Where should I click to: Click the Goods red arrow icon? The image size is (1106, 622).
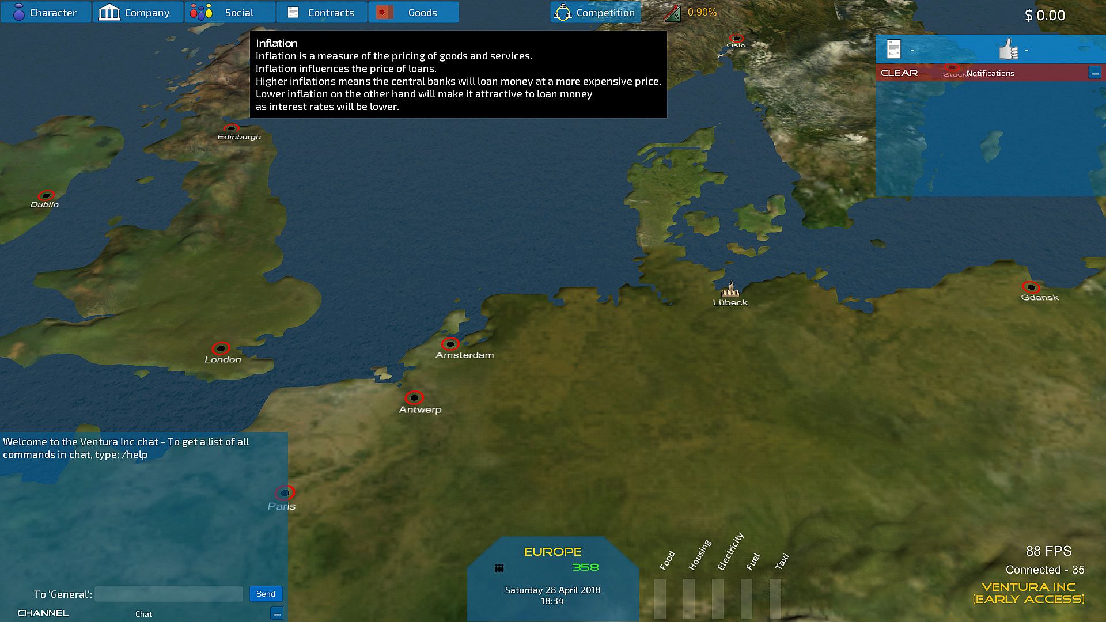[384, 12]
